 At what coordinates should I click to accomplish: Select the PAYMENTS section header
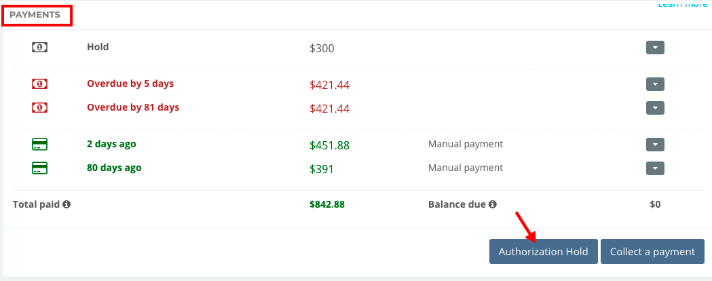point(35,14)
